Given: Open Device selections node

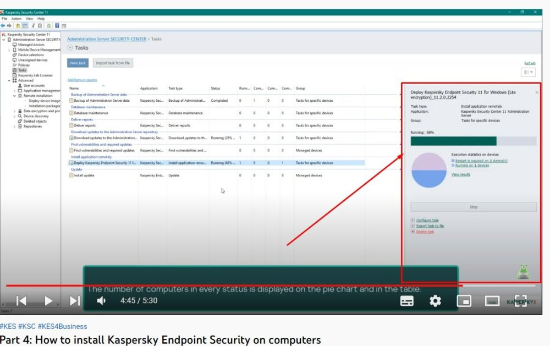Looking at the screenshot, I should coord(31,55).
